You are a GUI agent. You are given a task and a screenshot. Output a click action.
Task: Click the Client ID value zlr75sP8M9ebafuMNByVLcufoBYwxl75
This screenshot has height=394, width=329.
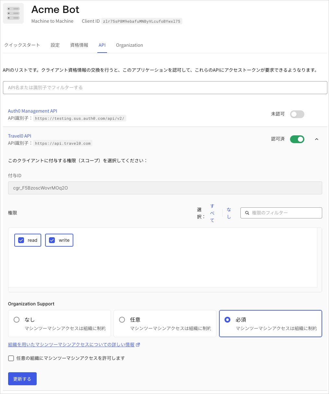tap(142, 21)
